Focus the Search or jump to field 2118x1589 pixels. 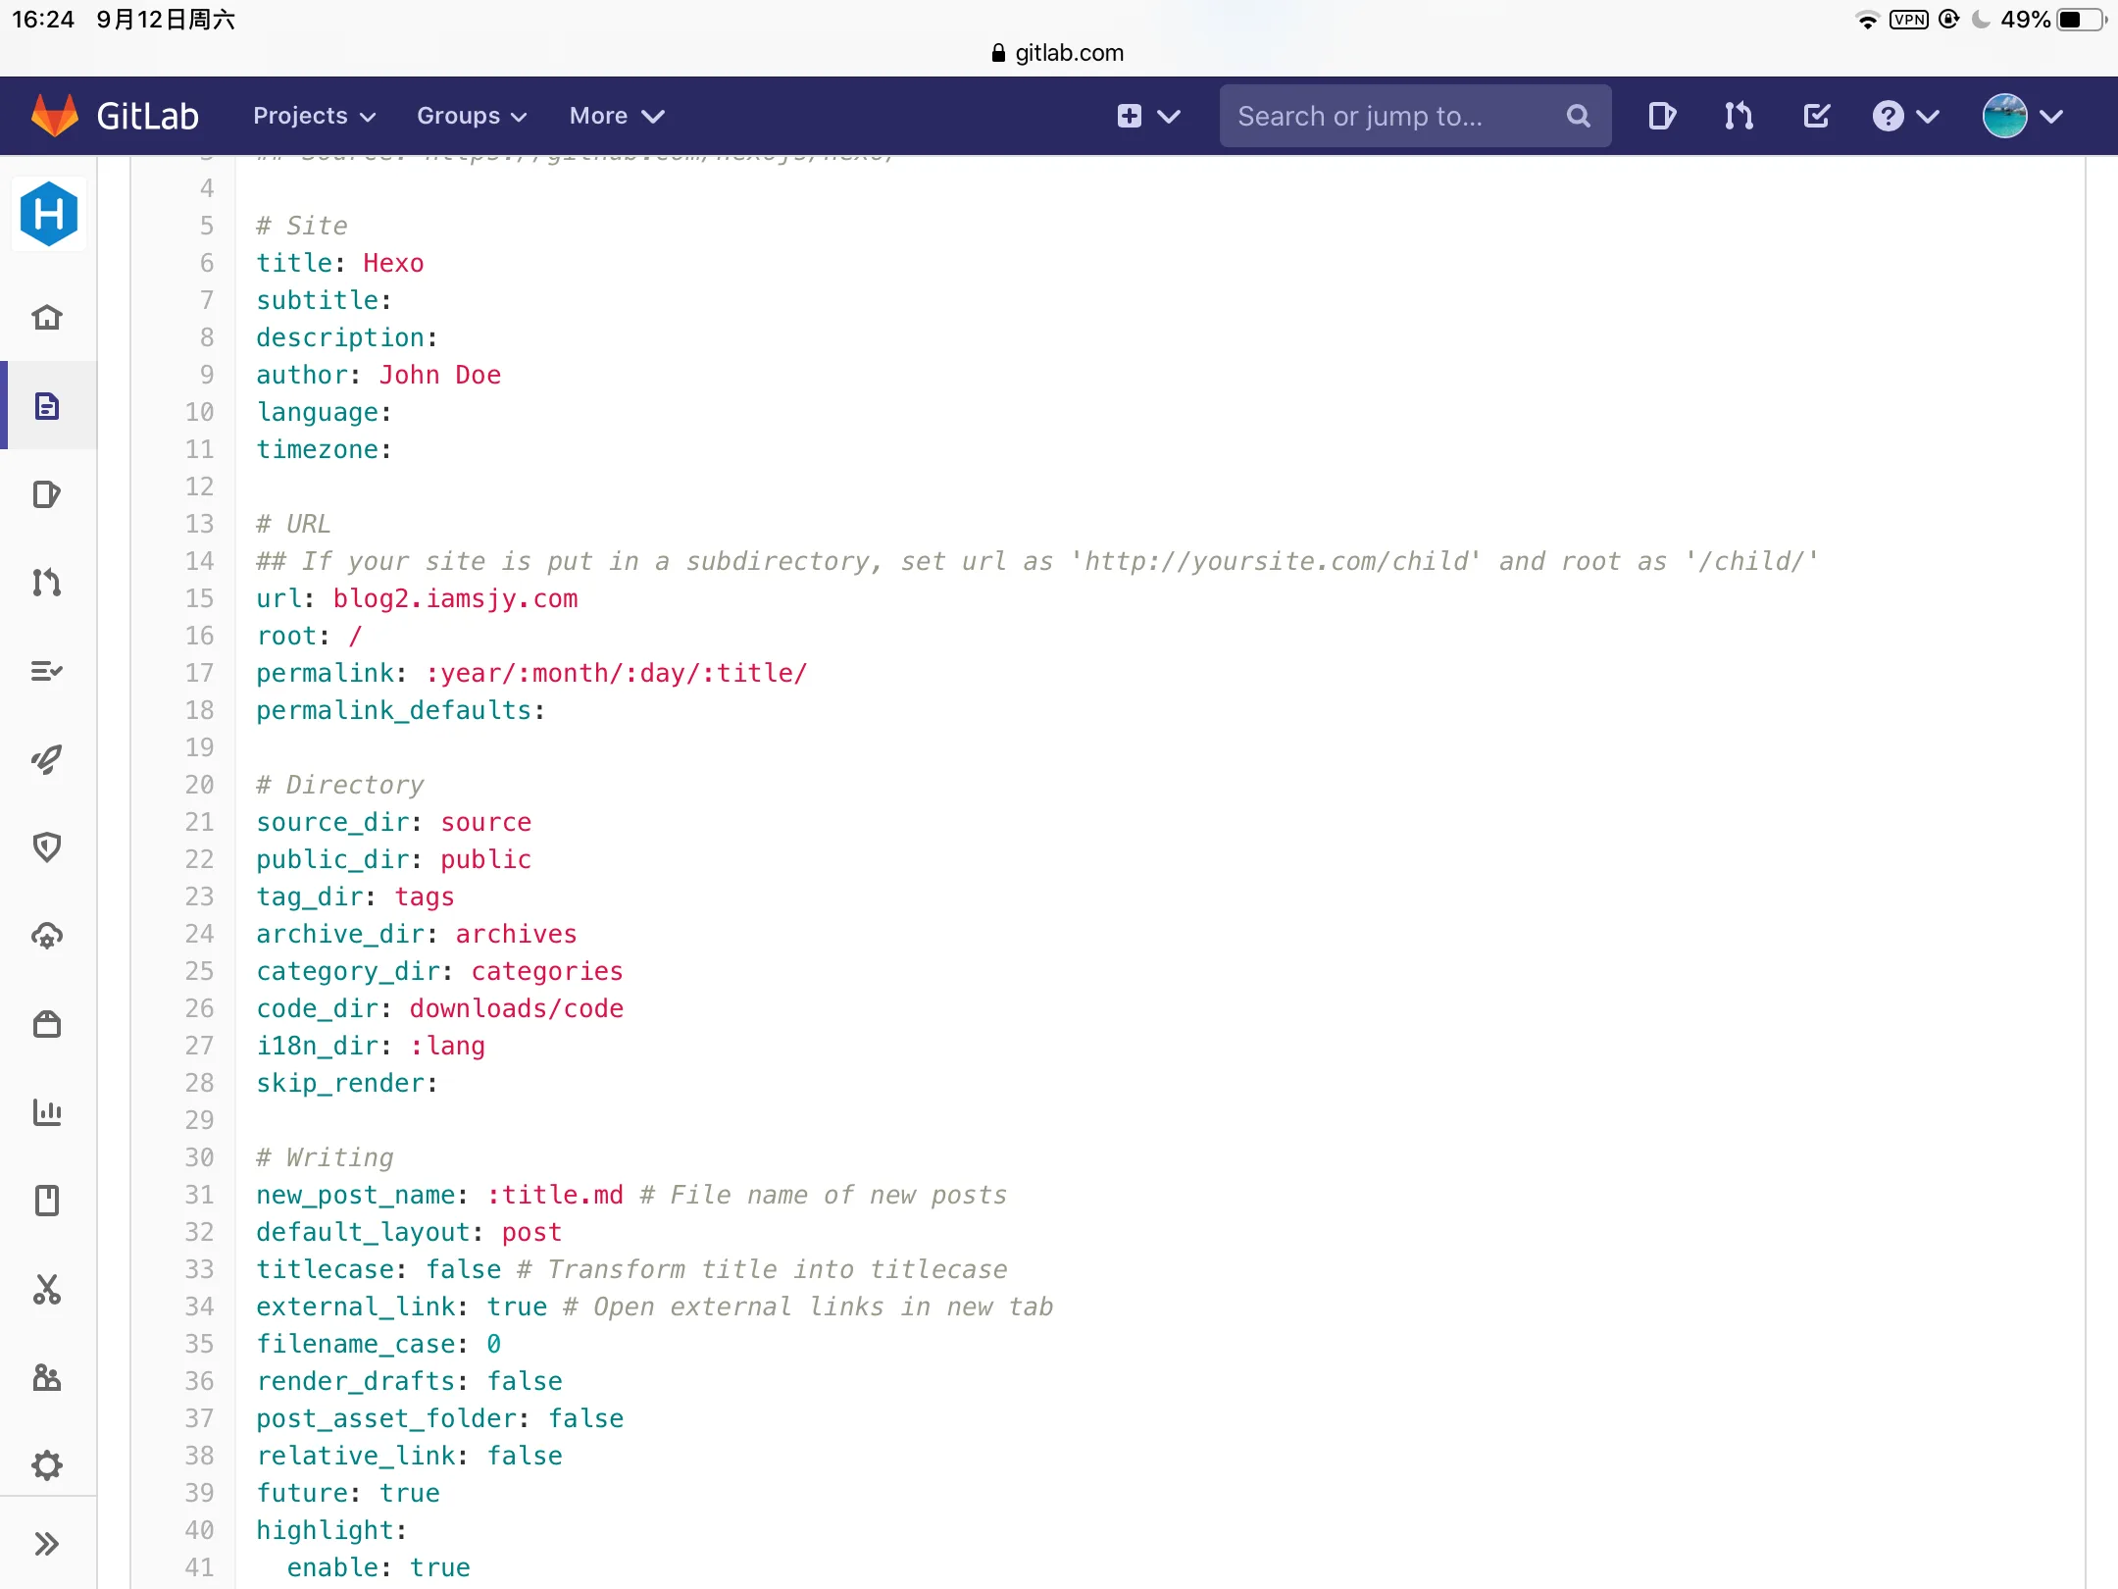click(1414, 116)
